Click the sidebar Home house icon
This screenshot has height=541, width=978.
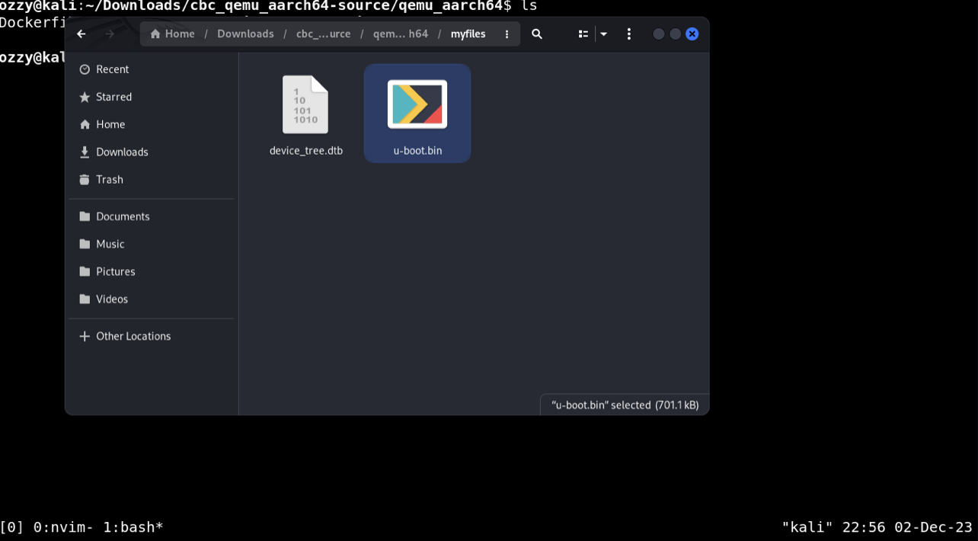point(85,124)
